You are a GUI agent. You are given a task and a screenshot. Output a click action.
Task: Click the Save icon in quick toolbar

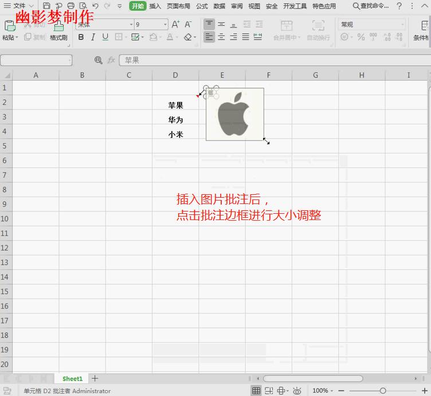(46, 6)
